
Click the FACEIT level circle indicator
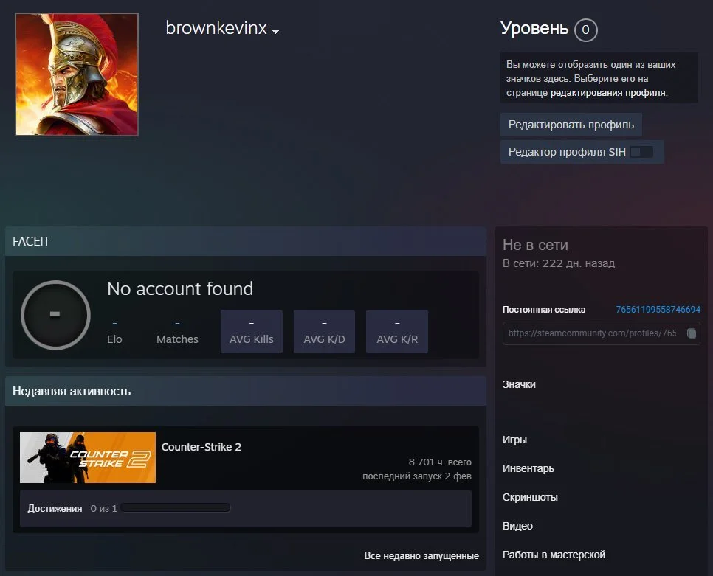pos(55,315)
